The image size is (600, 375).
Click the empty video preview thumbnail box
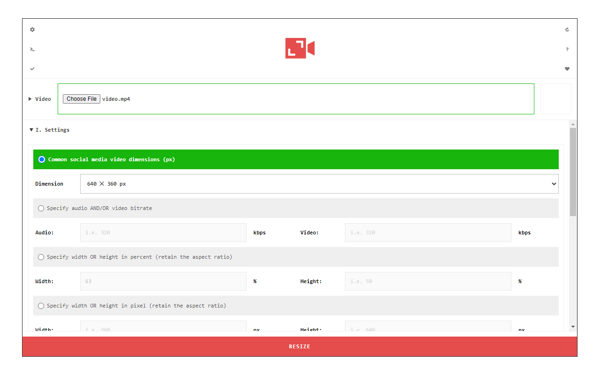click(x=555, y=99)
